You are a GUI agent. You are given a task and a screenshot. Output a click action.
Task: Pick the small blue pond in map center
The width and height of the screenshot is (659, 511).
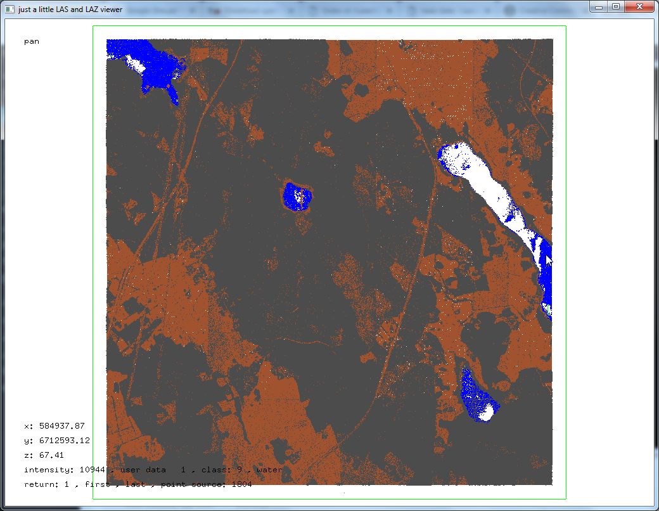coord(297,197)
